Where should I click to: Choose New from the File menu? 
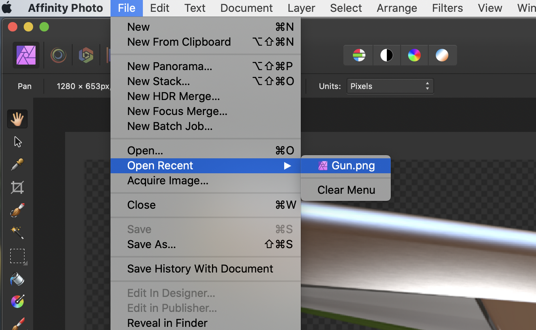click(x=206, y=27)
